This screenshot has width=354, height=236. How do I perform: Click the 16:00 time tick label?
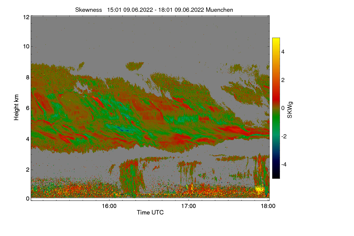point(109,206)
